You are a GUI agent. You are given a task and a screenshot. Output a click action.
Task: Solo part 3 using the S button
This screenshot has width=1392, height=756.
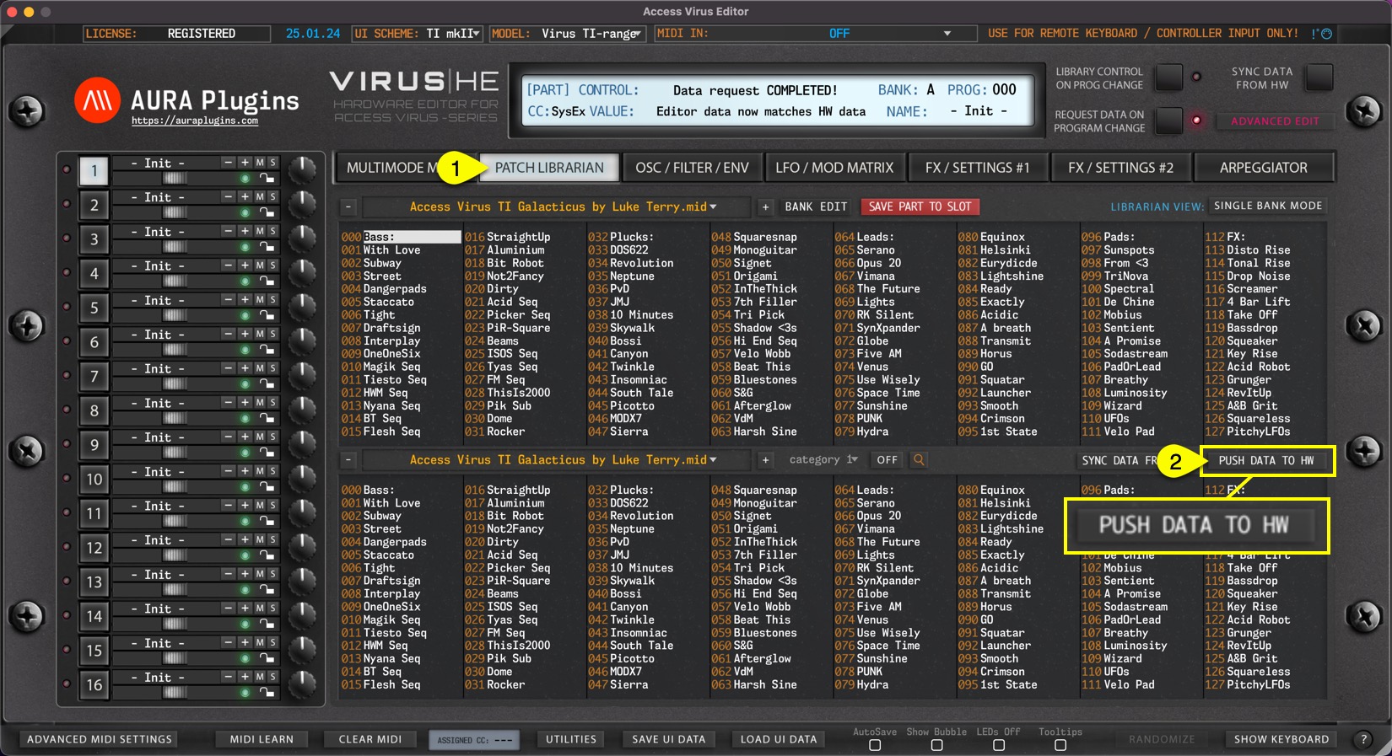coord(272,231)
